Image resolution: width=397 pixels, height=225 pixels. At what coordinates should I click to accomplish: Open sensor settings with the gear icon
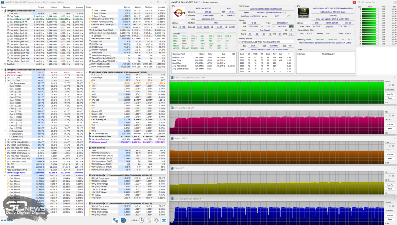(156, 220)
